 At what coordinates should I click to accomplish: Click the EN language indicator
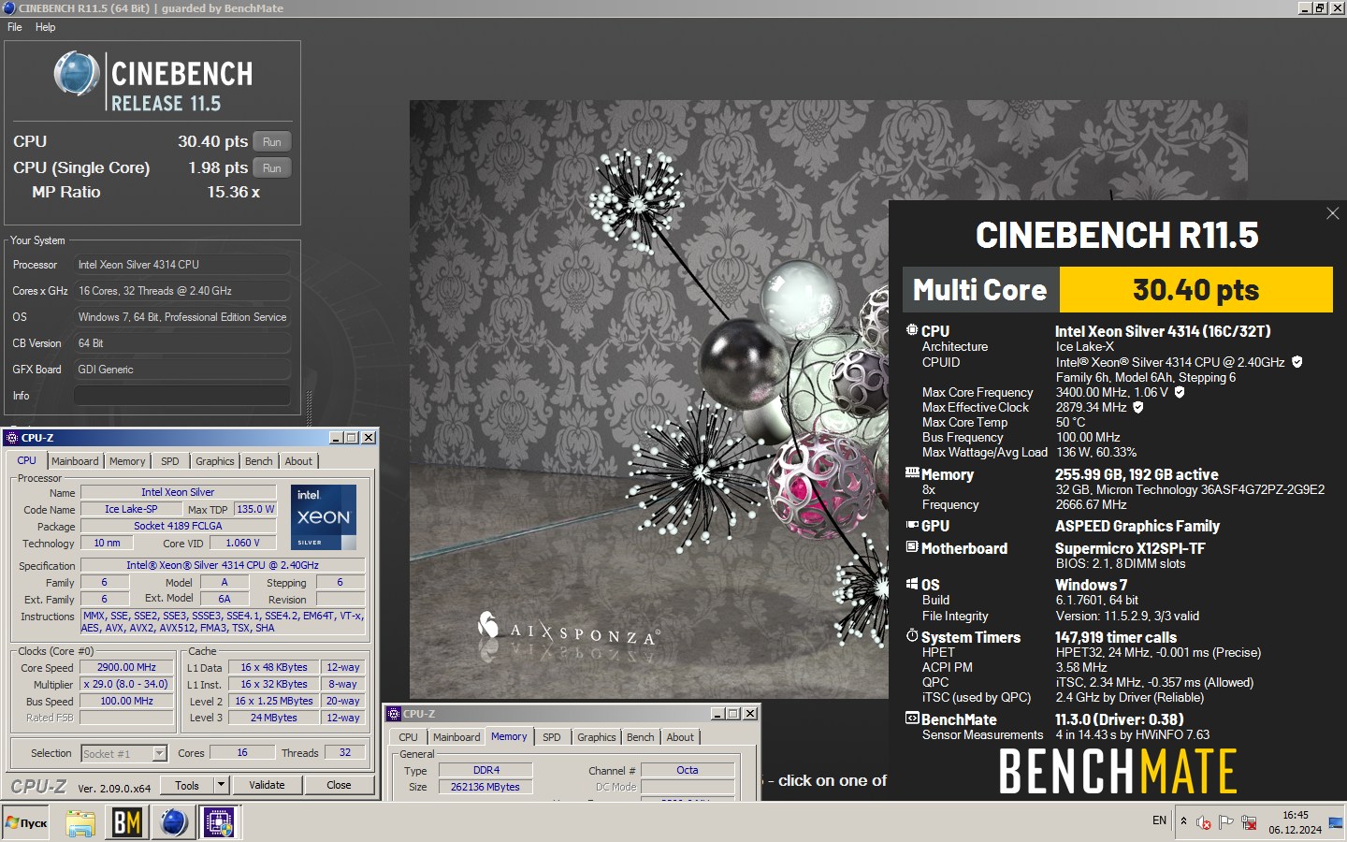(x=1159, y=820)
